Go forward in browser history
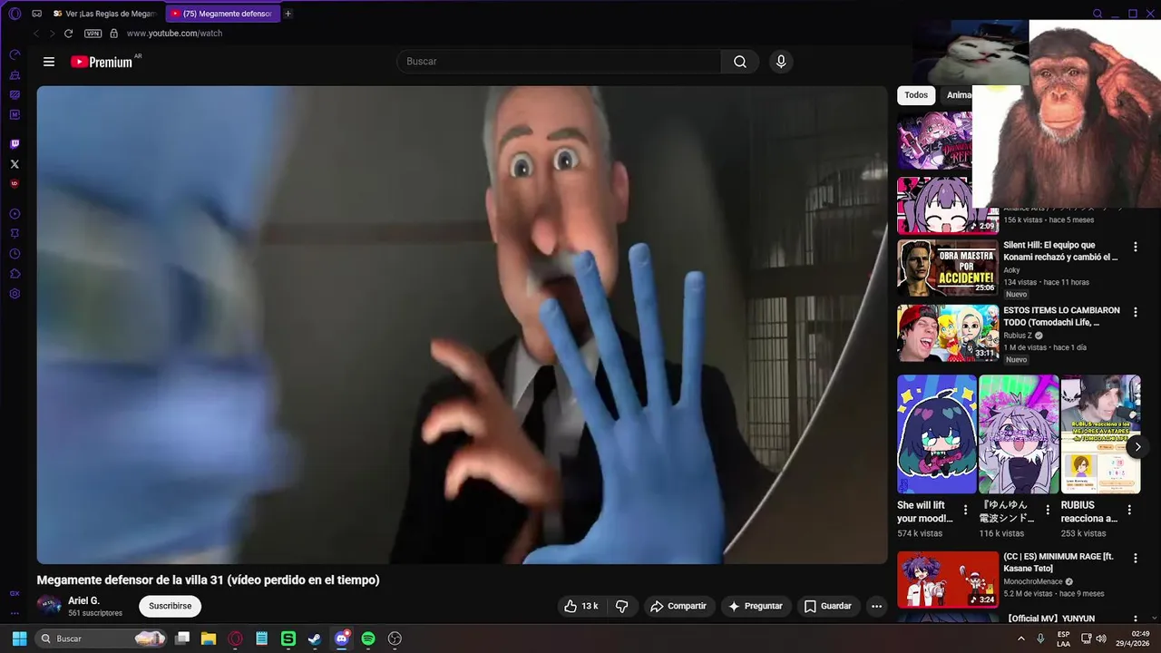1161x653 pixels. (x=52, y=34)
